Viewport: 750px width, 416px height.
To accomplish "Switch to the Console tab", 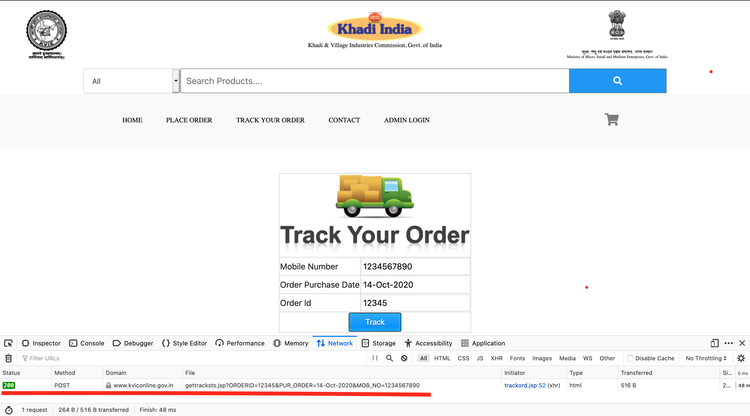I will click(x=86, y=343).
